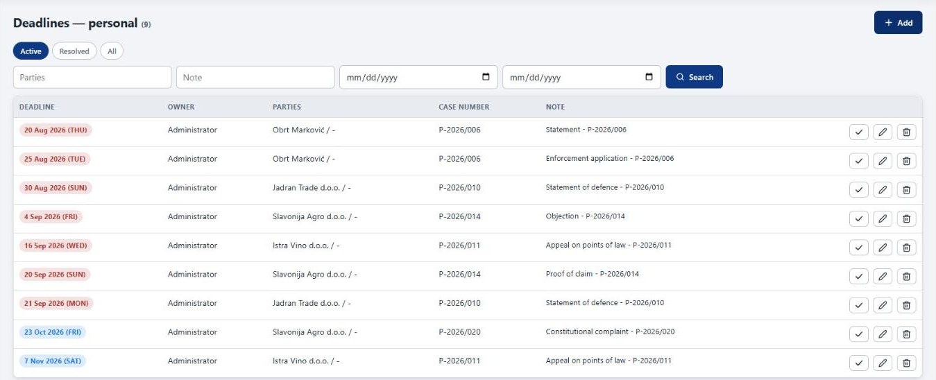Edit the Objection deadline pencil icon

883,218
